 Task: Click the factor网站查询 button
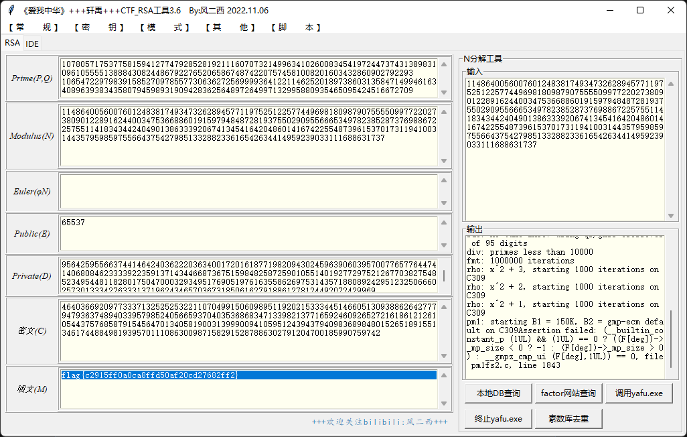click(568, 393)
